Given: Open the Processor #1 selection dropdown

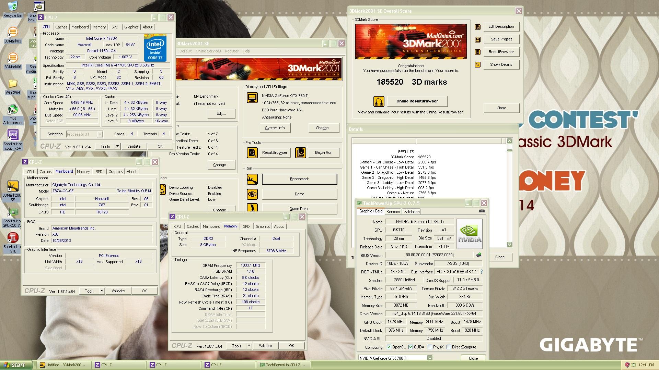Looking at the screenshot, I should (100, 134).
